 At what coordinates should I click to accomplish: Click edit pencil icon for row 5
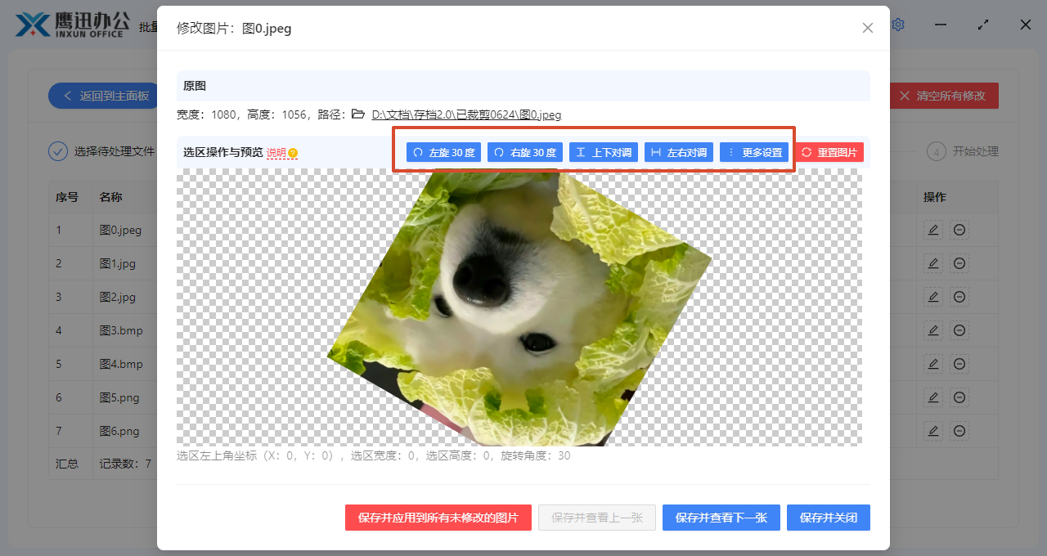click(x=933, y=364)
